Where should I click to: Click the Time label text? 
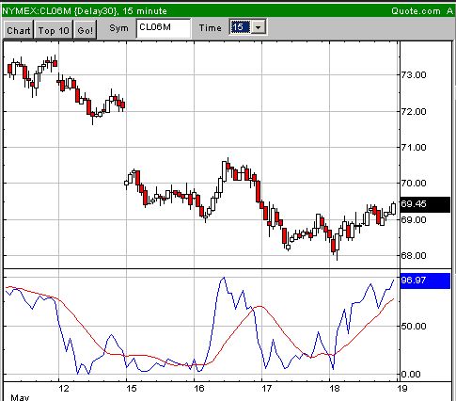pyautogui.click(x=211, y=28)
